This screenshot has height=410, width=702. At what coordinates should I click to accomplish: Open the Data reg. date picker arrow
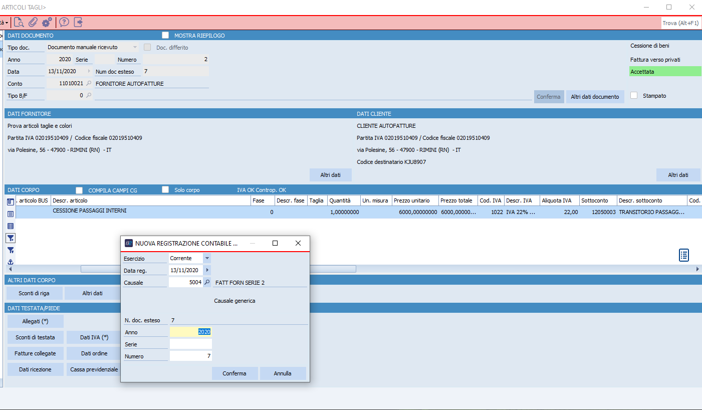pos(207,270)
